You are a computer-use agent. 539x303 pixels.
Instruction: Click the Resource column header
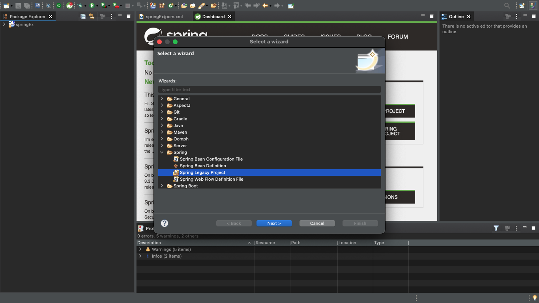pyautogui.click(x=272, y=243)
